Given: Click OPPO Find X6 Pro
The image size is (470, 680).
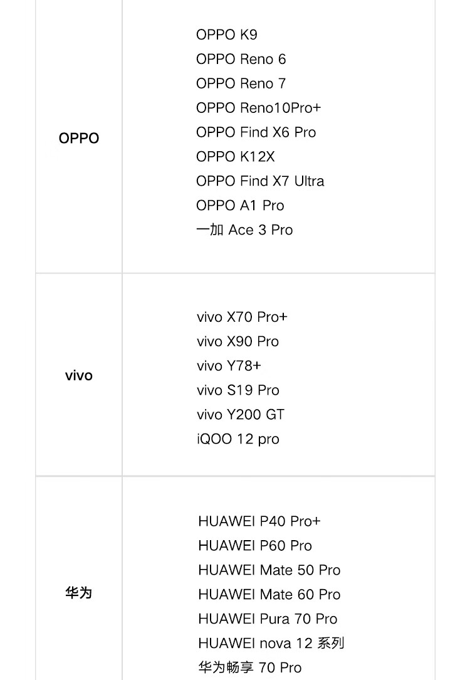Looking at the screenshot, I should pyautogui.click(x=256, y=132).
